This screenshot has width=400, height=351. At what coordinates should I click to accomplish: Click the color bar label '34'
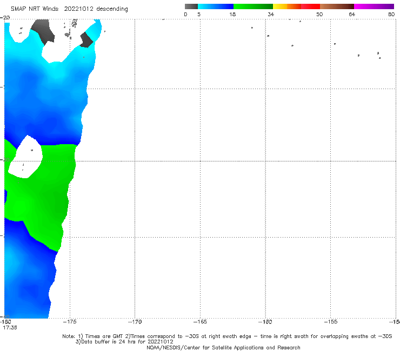click(x=271, y=15)
